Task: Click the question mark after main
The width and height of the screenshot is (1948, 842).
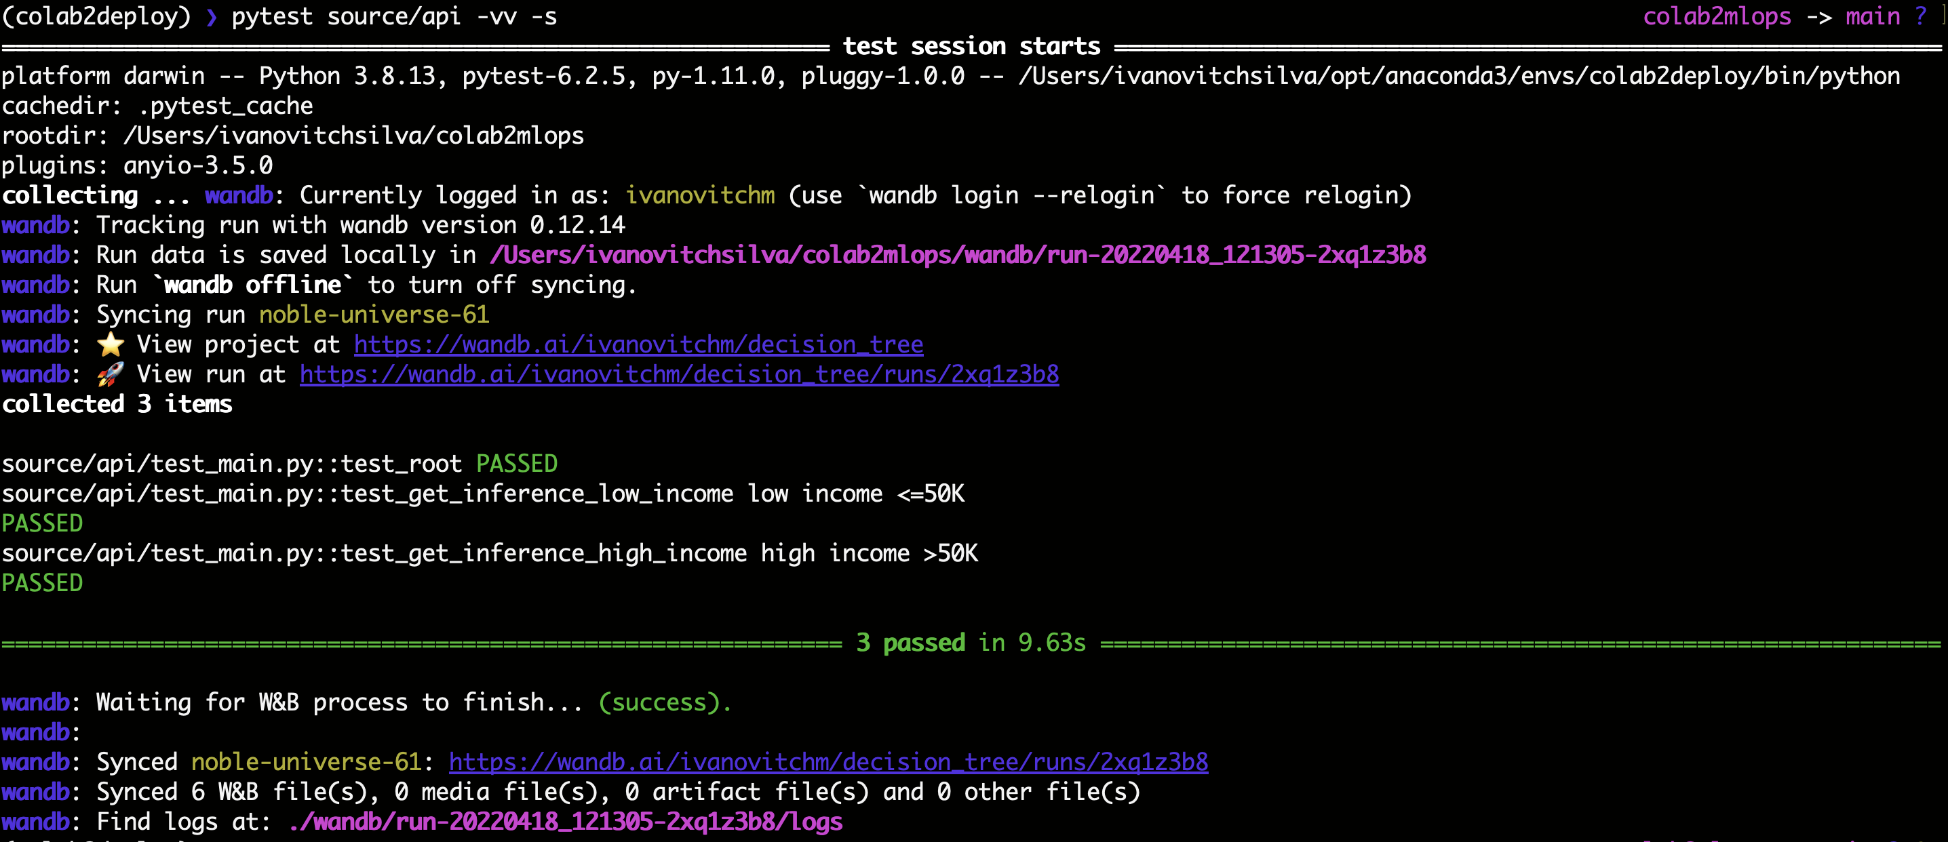Action: pos(1920,17)
